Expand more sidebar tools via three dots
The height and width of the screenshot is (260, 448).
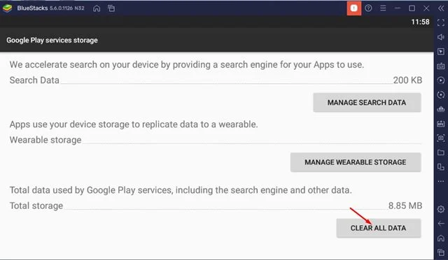441,181
